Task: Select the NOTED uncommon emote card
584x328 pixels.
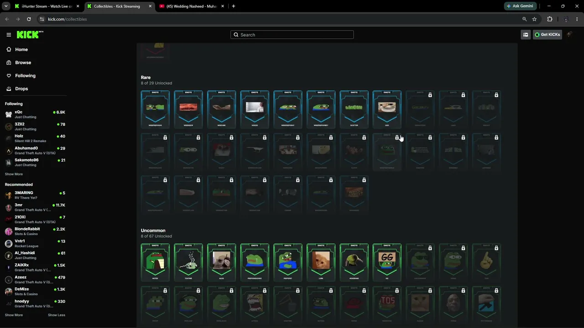Action: click(x=155, y=262)
